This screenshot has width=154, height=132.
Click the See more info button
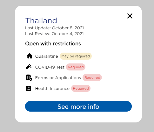pyautogui.click(x=78, y=106)
